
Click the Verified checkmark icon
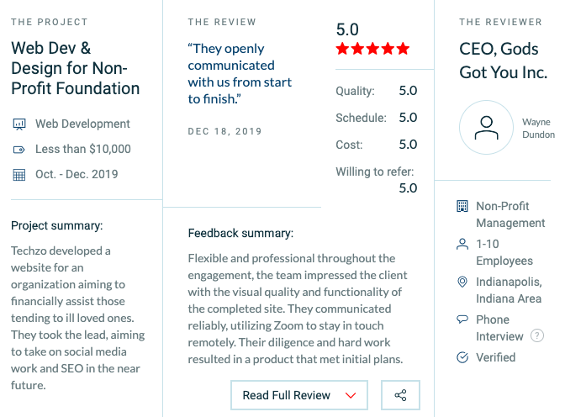[x=462, y=357]
